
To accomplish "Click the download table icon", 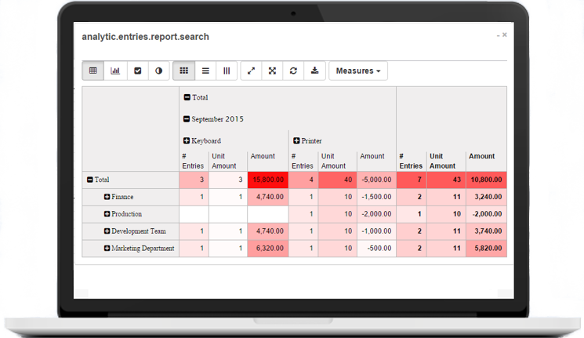I will pos(314,71).
